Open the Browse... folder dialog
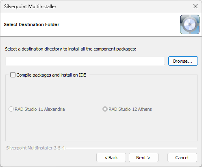This screenshot has width=202, height=167. tap(183, 61)
